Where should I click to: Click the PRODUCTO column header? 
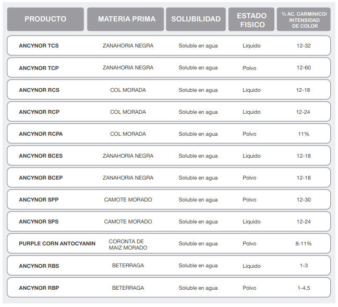pos(45,19)
